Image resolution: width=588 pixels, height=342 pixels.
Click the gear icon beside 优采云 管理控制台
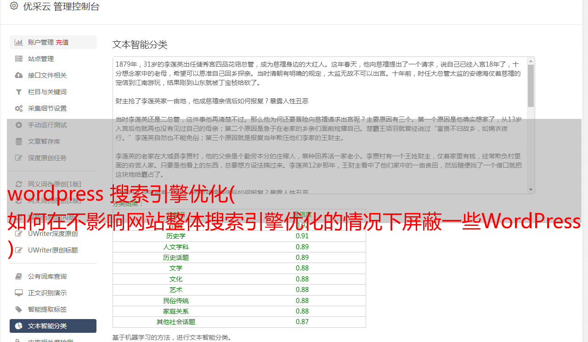pyautogui.click(x=14, y=6)
